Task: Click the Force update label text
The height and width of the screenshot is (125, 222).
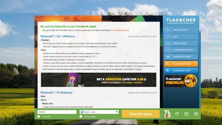Action: 90,117
